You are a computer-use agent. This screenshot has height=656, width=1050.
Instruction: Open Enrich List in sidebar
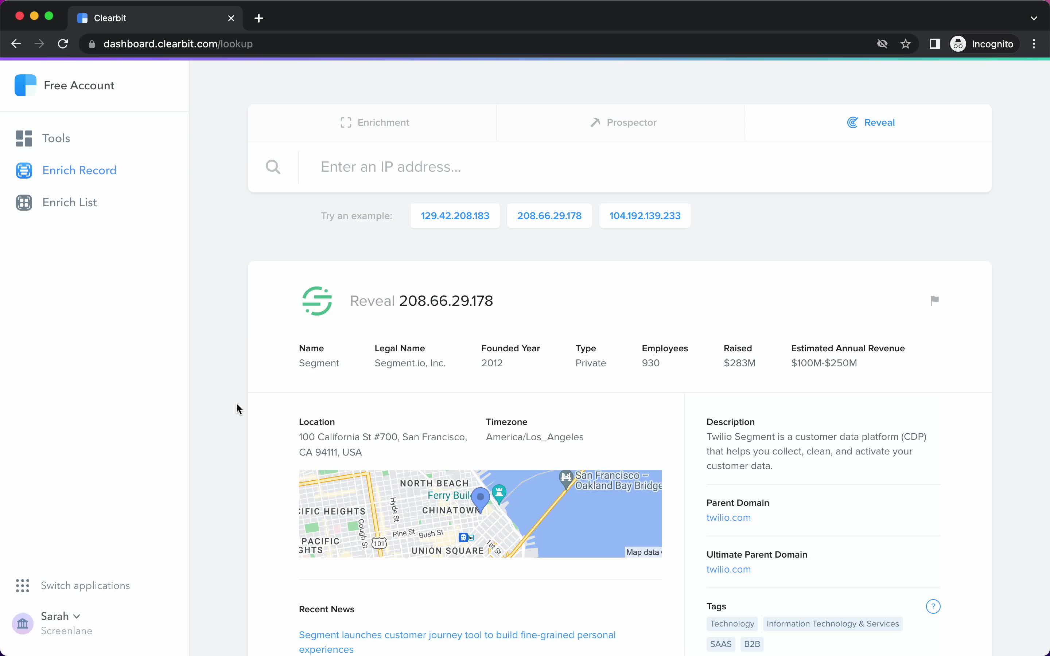pyautogui.click(x=69, y=202)
